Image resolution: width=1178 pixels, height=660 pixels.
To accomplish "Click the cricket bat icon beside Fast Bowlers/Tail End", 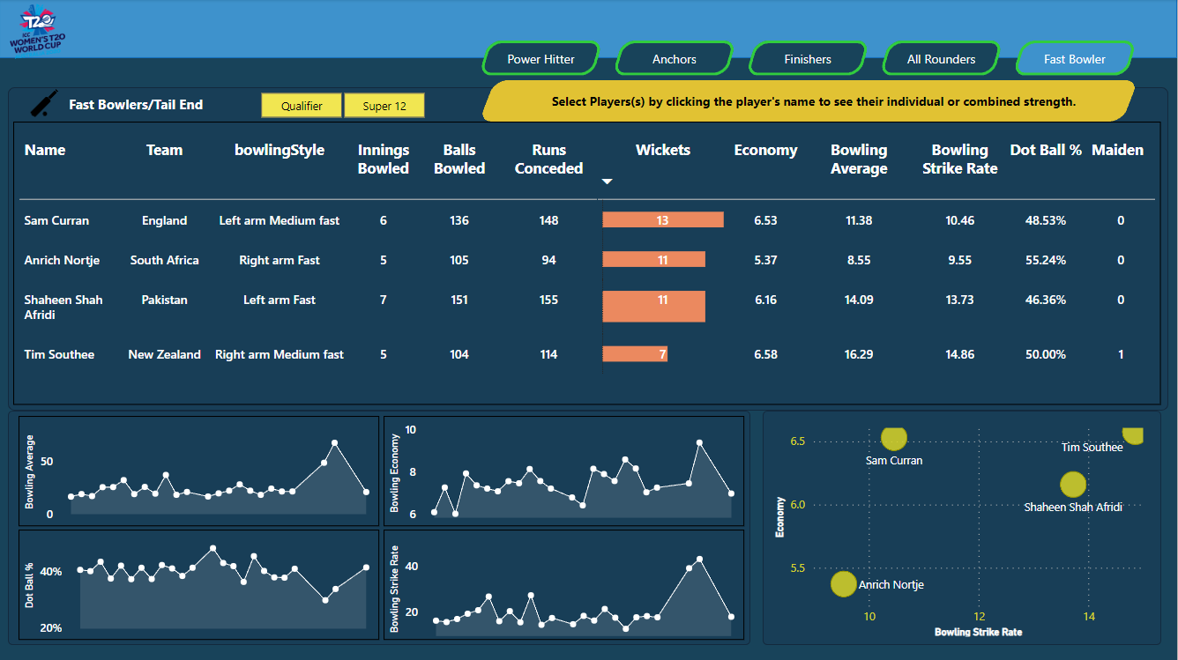I will coord(44,104).
